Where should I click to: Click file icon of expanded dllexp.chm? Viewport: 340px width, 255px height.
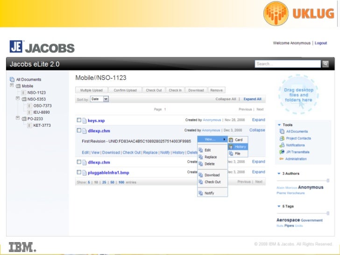pyautogui.click(x=85, y=131)
